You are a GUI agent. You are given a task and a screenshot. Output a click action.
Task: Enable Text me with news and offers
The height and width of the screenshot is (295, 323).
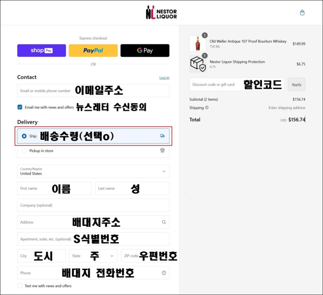[x=20, y=286]
